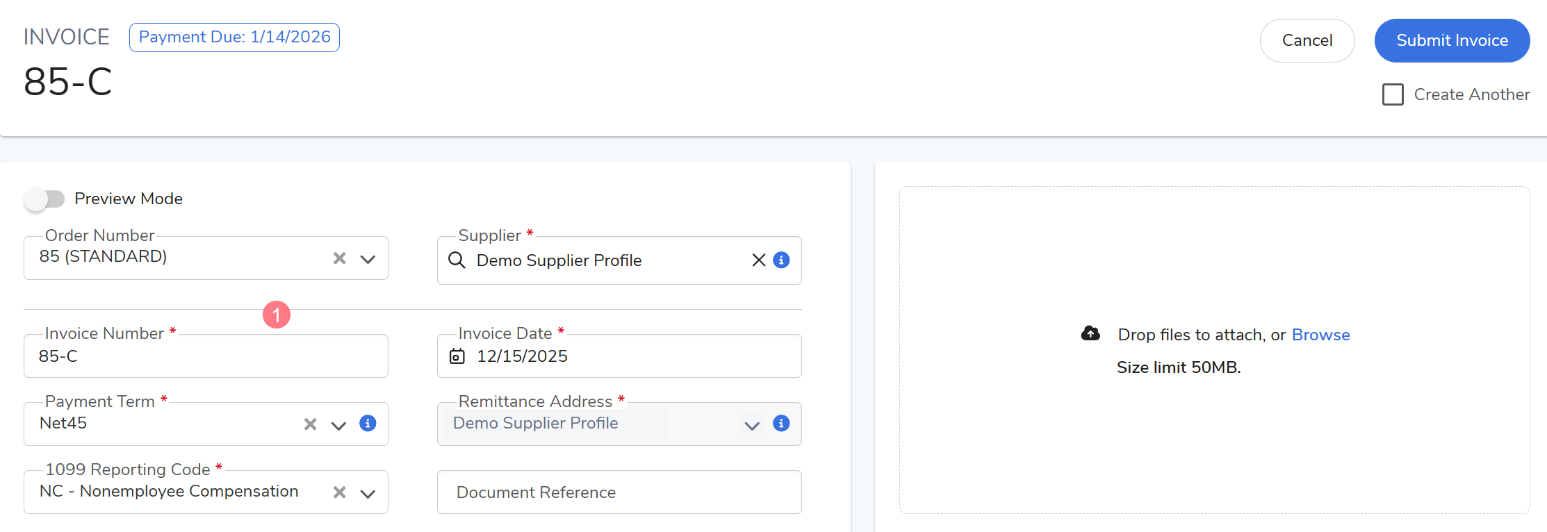This screenshot has height=532, width=1547.
Task: Click into the Document Reference field
Action: click(619, 492)
